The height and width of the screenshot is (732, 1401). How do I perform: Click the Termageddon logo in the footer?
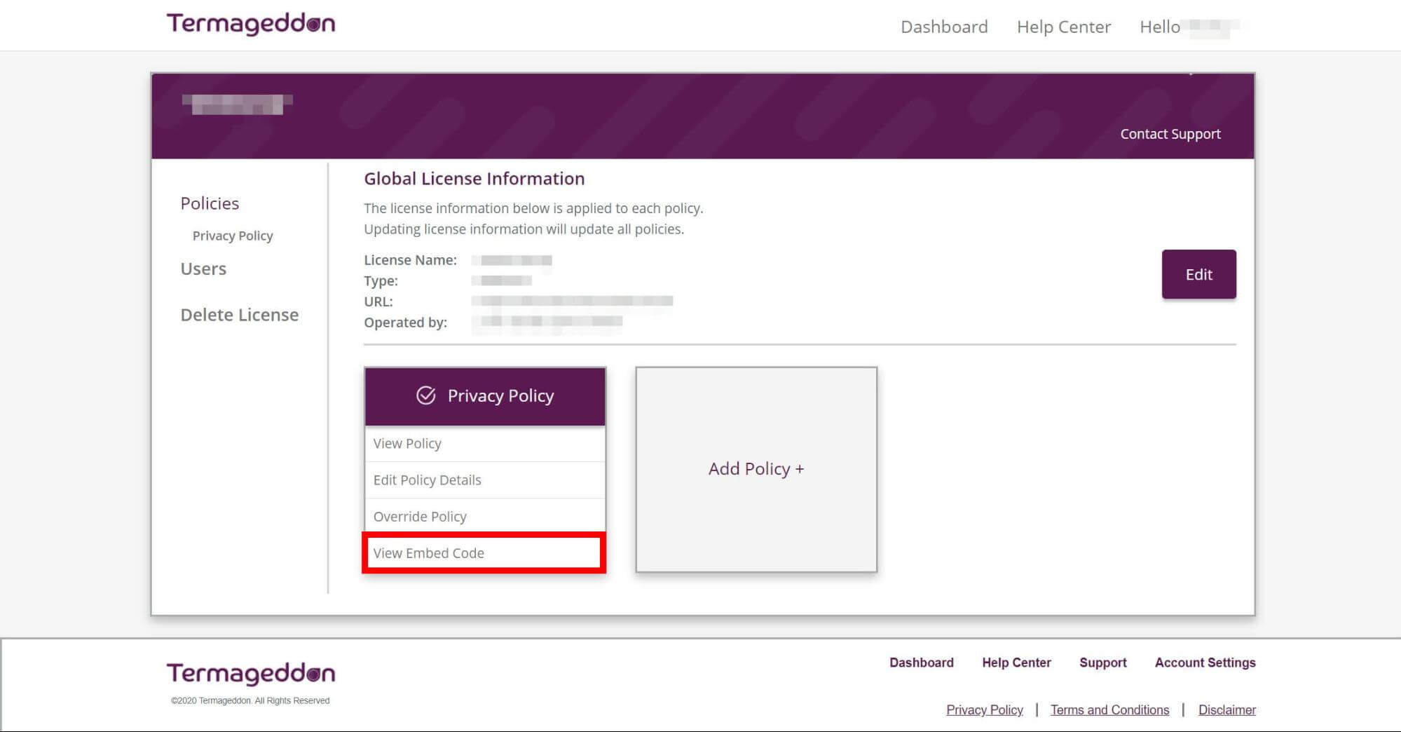(251, 673)
